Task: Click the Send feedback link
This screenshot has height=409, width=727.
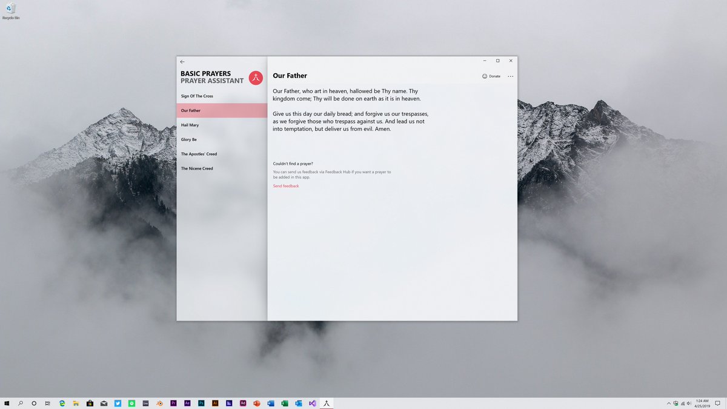Action: [x=286, y=186]
